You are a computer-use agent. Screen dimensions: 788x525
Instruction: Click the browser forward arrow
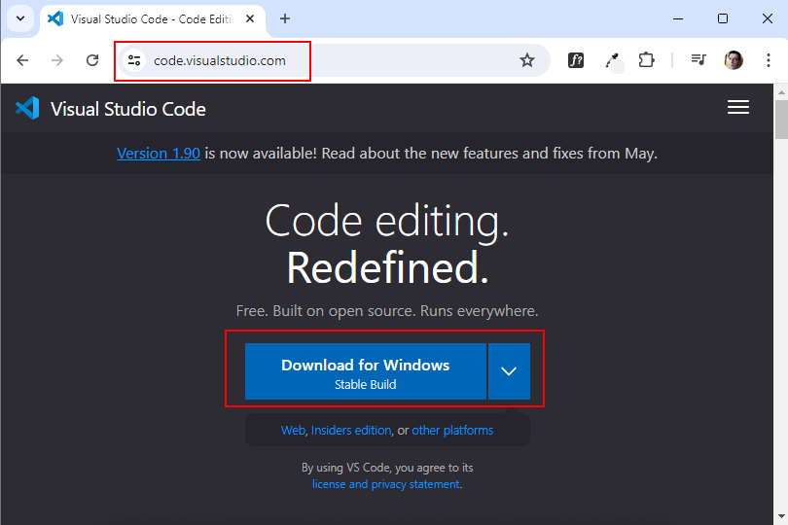[x=57, y=61]
